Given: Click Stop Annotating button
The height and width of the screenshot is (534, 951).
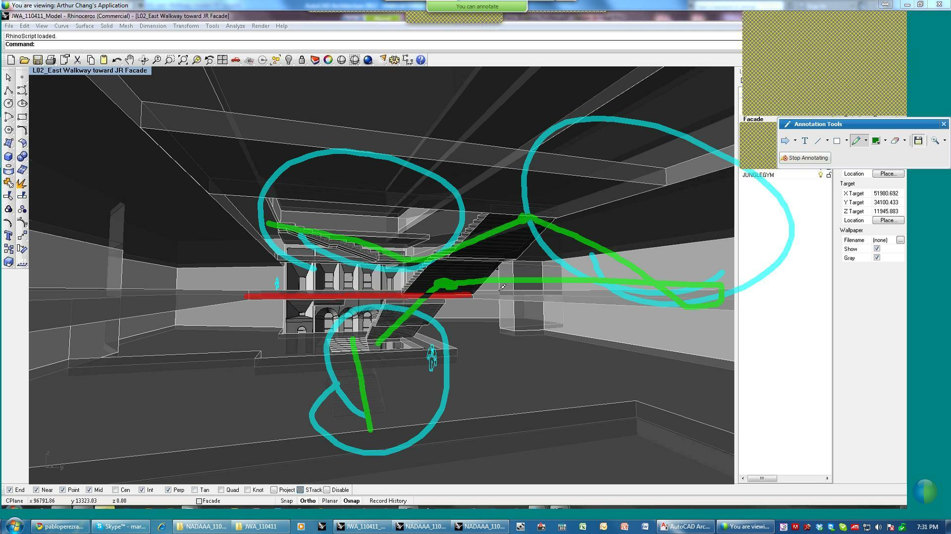Looking at the screenshot, I should [x=805, y=158].
